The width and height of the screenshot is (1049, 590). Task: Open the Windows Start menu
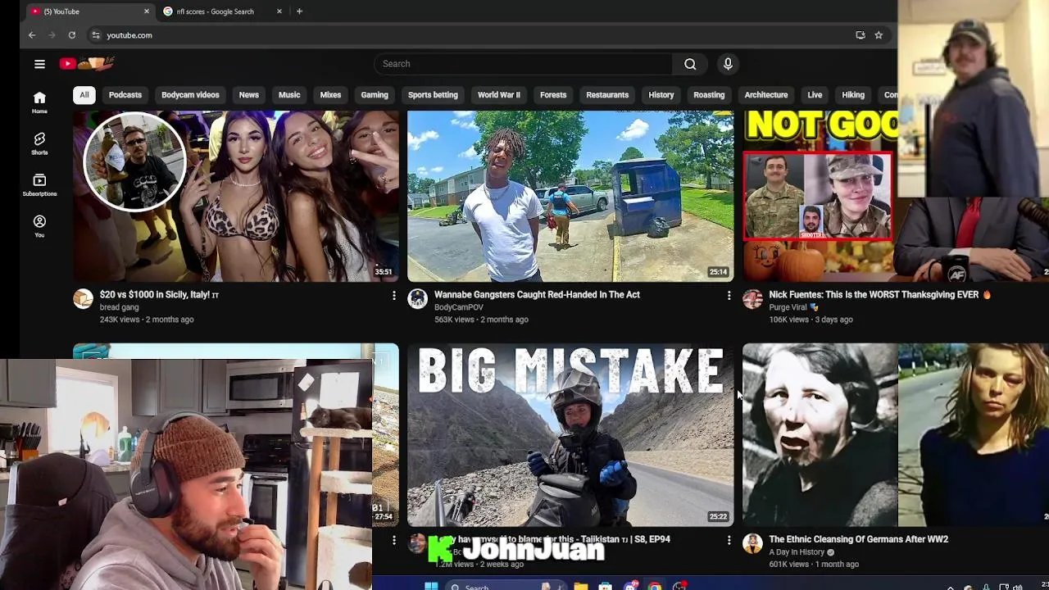[431, 586]
